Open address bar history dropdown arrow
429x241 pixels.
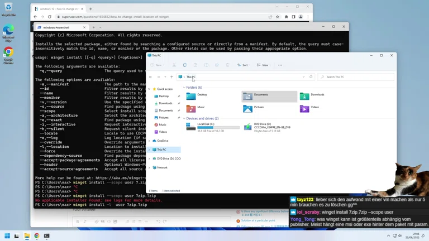[303, 77]
